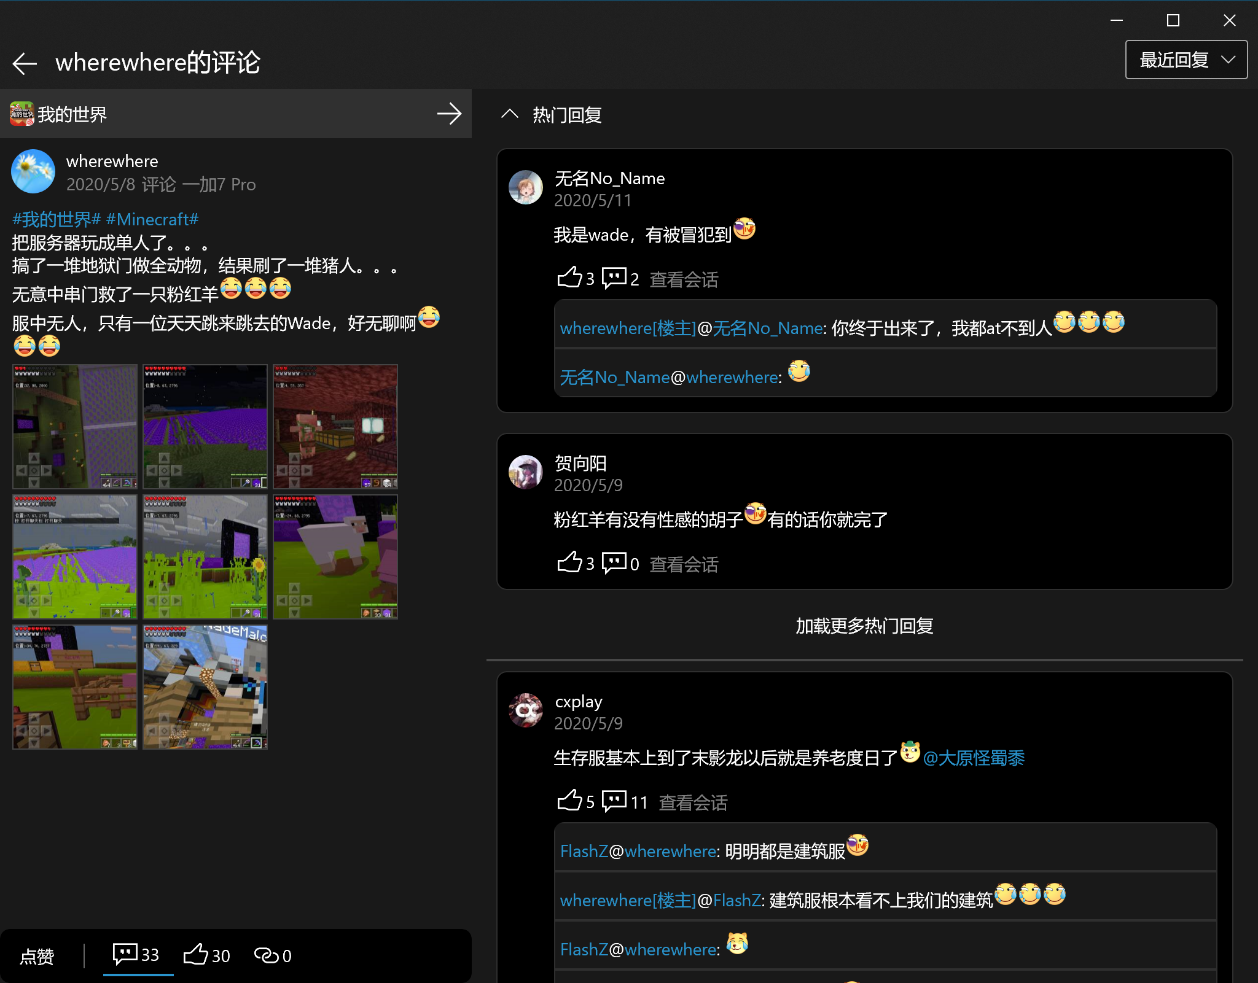The height and width of the screenshot is (983, 1258).
Task: Click the share/forward count icon at bottom
Action: click(267, 955)
